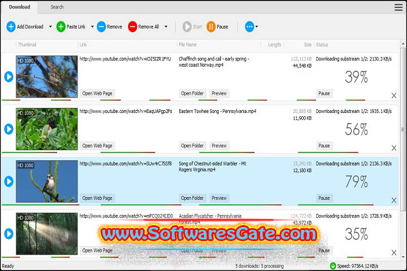Viewport: 407px width, 271px height.
Task: Preview the Eastern Towhee Song video
Action: pos(219,146)
